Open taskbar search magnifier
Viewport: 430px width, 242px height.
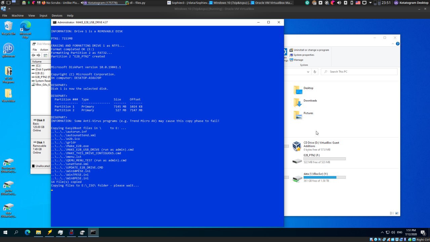click(x=16, y=232)
